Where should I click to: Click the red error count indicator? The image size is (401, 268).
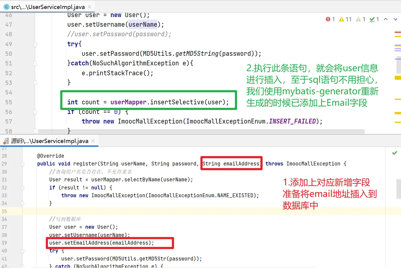coord(330,19)
